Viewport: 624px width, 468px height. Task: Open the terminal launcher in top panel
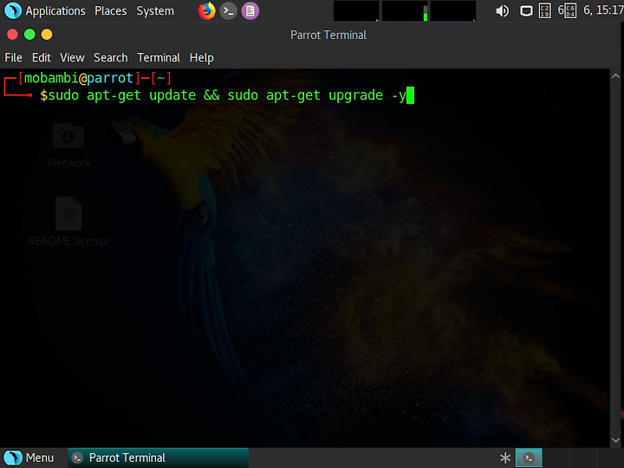pos(229,10)
